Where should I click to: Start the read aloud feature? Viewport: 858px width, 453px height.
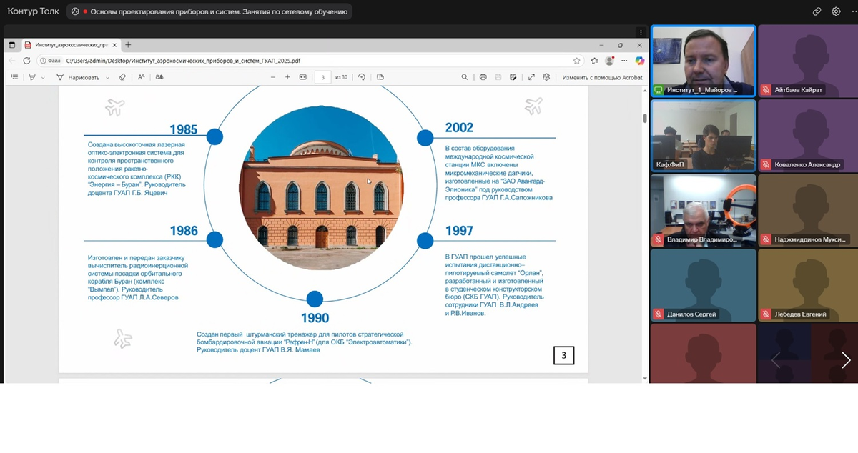click(x=142, y=77)
